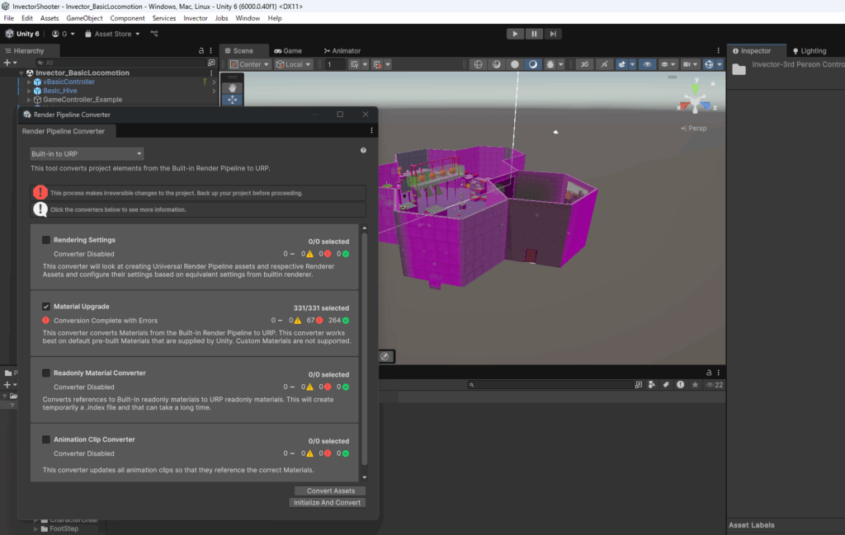Click the Hierarchy search field
The image size is (845, 535).
coord(120,63)
